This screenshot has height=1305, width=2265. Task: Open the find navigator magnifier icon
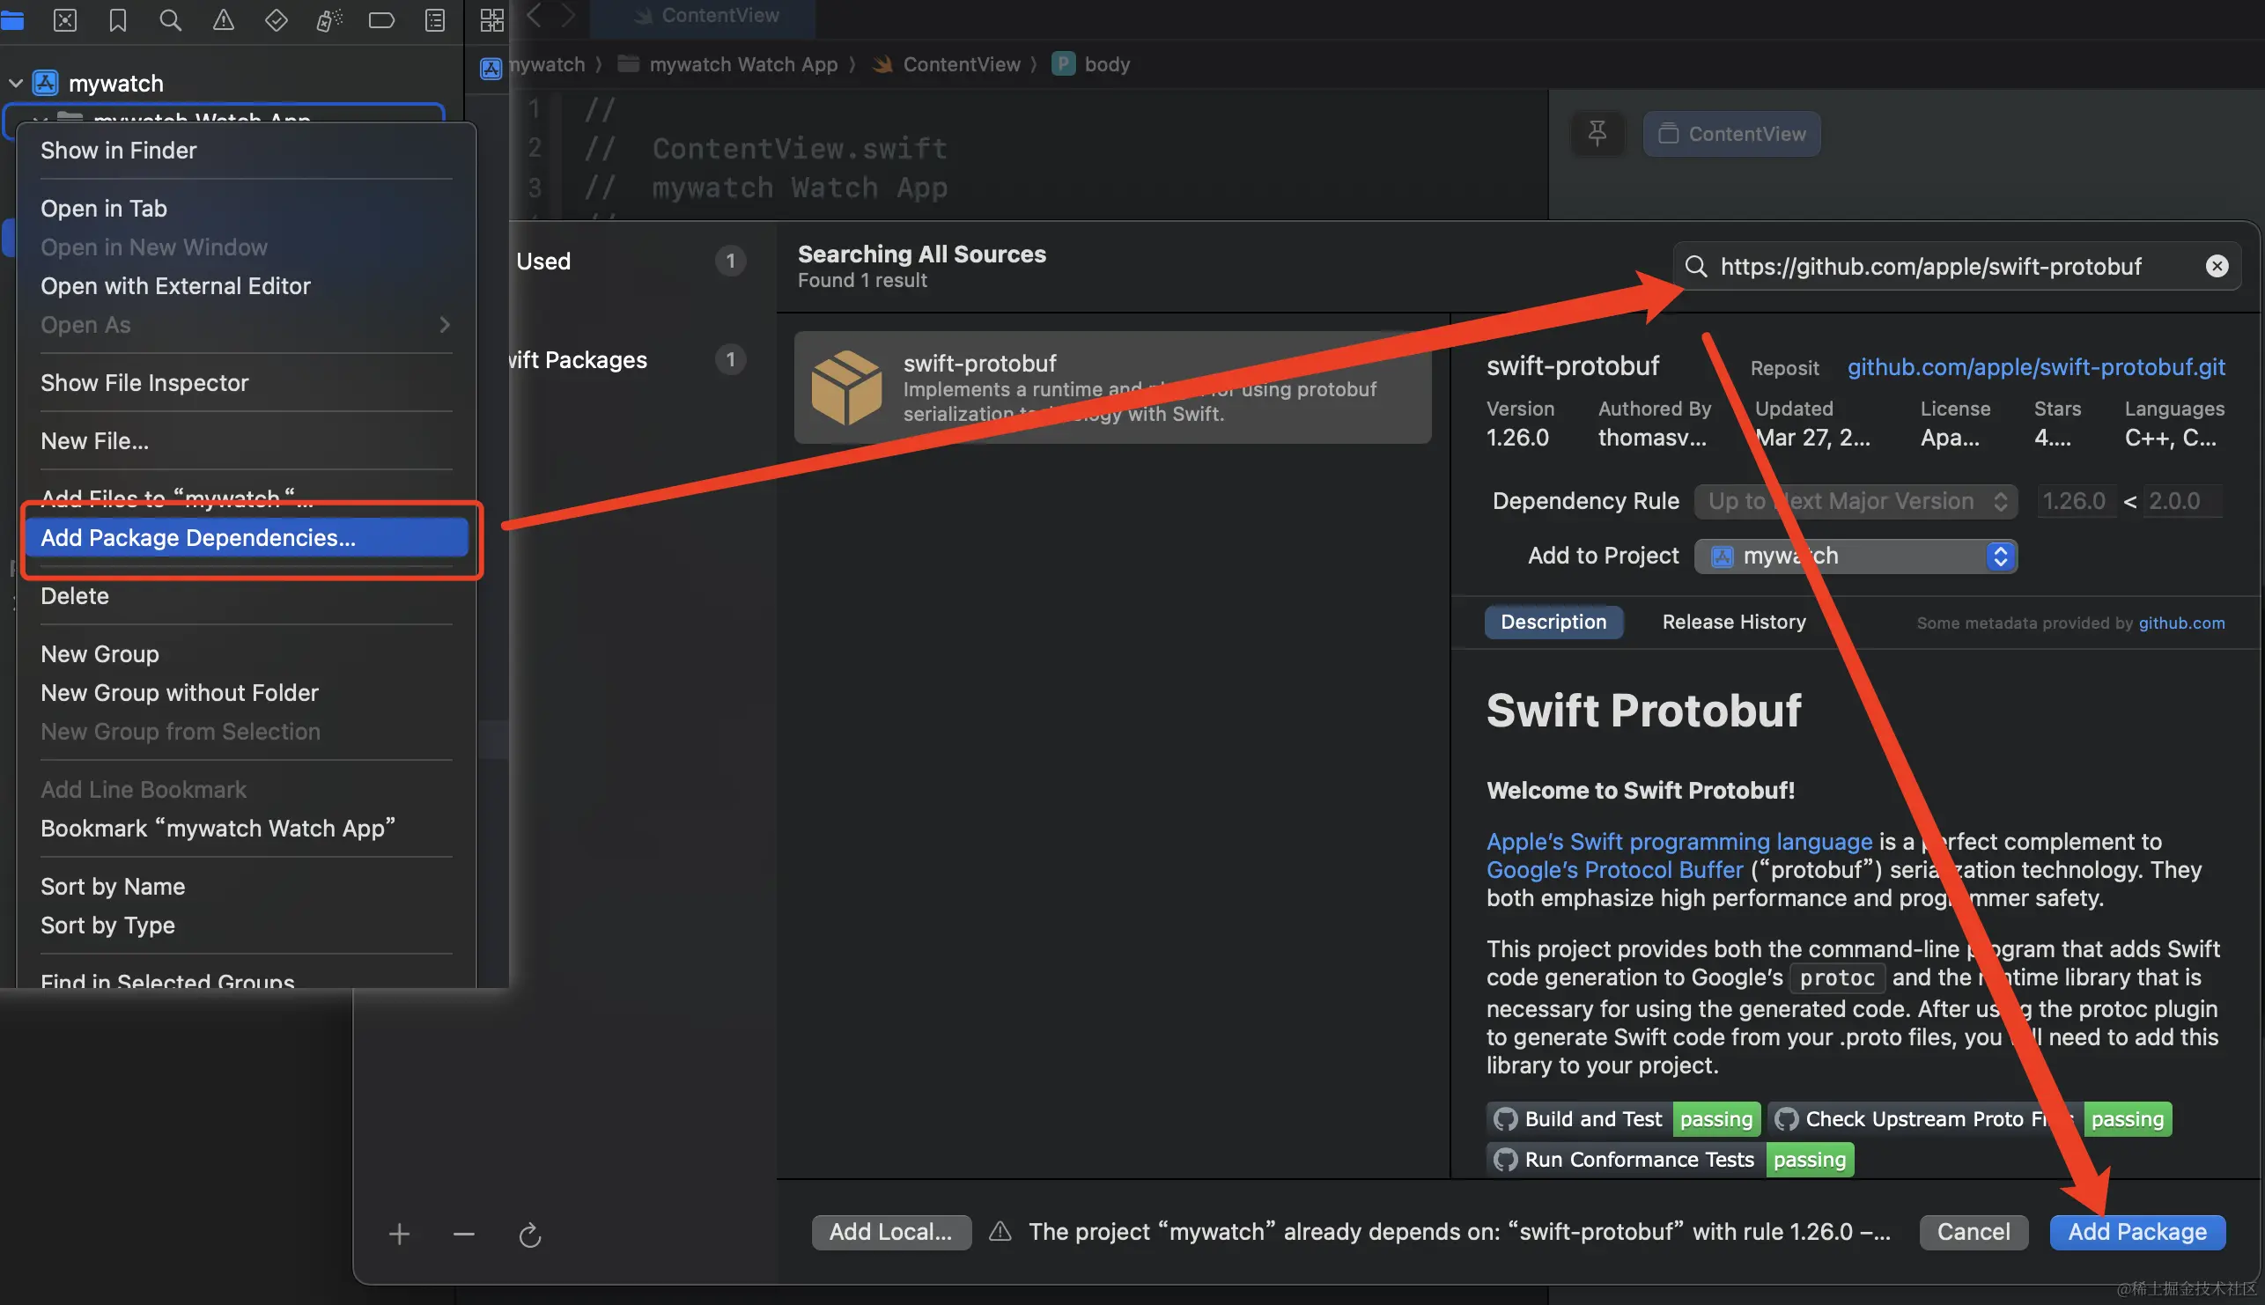[170, 19]
